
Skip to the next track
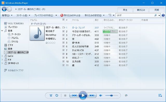tap(92, 96)
